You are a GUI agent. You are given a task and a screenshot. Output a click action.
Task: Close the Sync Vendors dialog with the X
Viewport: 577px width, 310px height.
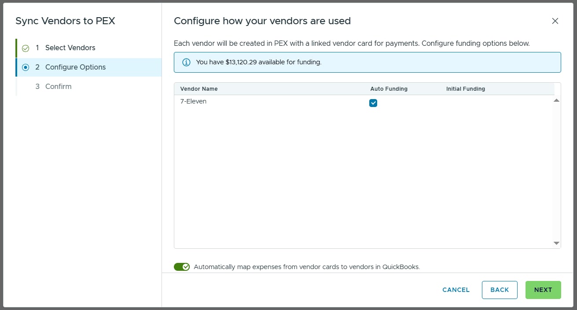point(555,21)
